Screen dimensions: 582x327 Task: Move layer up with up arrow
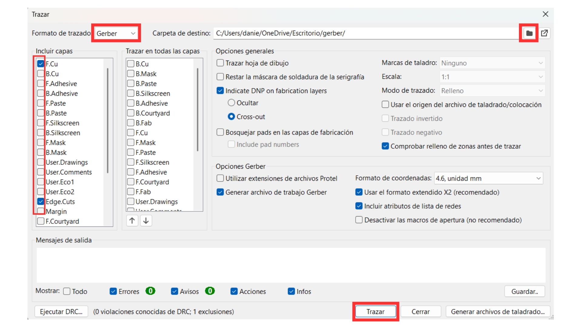(x=132, y=221)
